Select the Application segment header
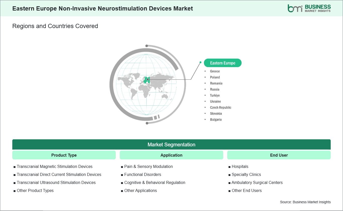The width and height of the screenshot is (343, 211). point(171,155)
